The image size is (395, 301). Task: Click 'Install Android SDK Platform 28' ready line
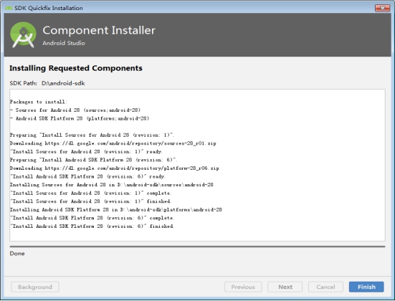click(87, 176)
